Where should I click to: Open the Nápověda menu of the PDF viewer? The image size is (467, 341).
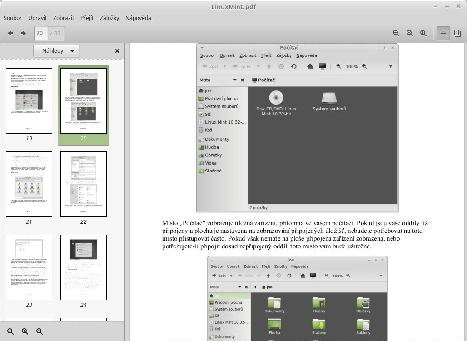click(138, 18)
